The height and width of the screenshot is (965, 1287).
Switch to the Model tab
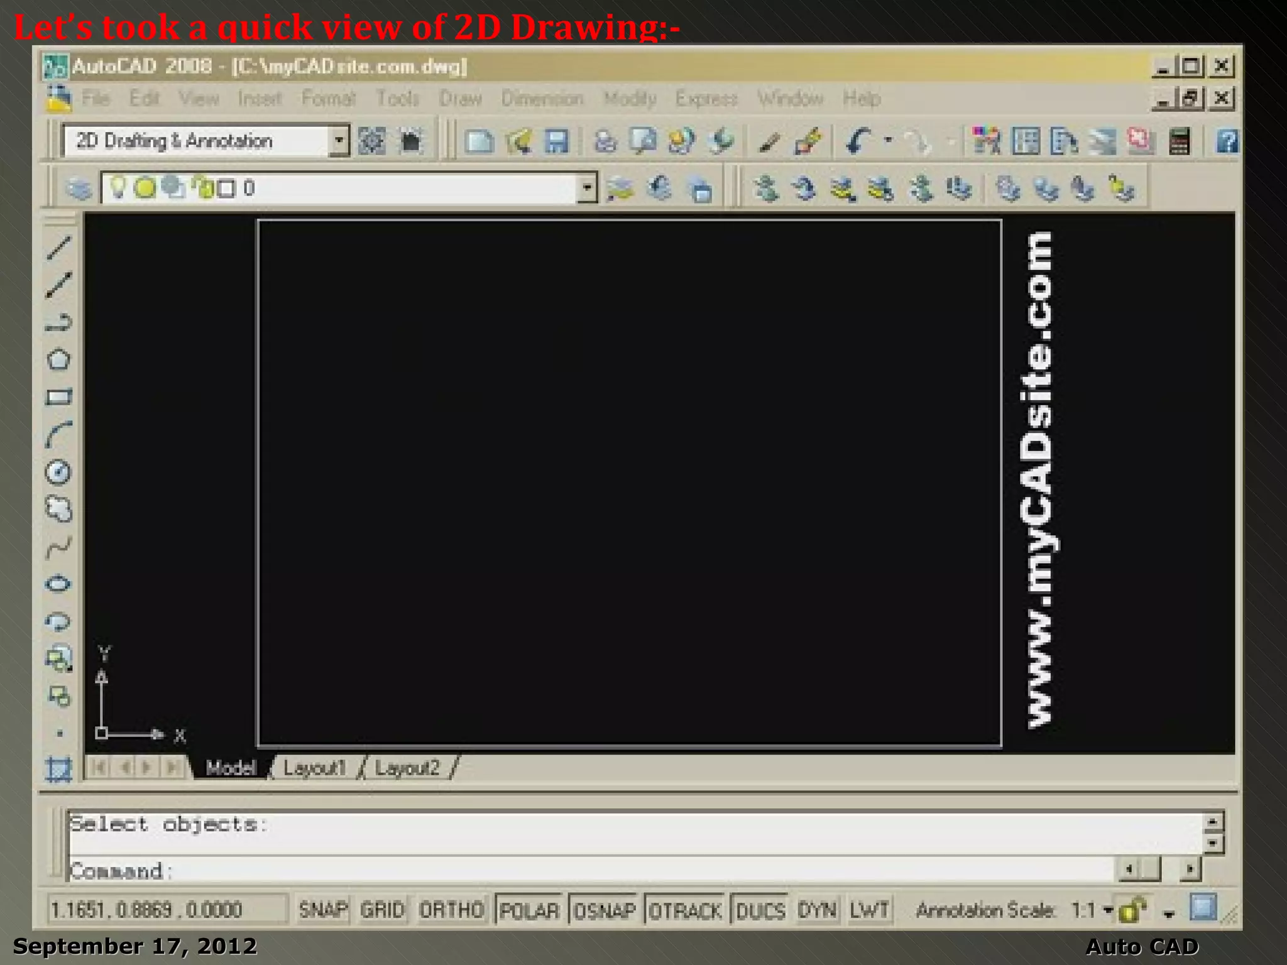[x=231, y=768]
